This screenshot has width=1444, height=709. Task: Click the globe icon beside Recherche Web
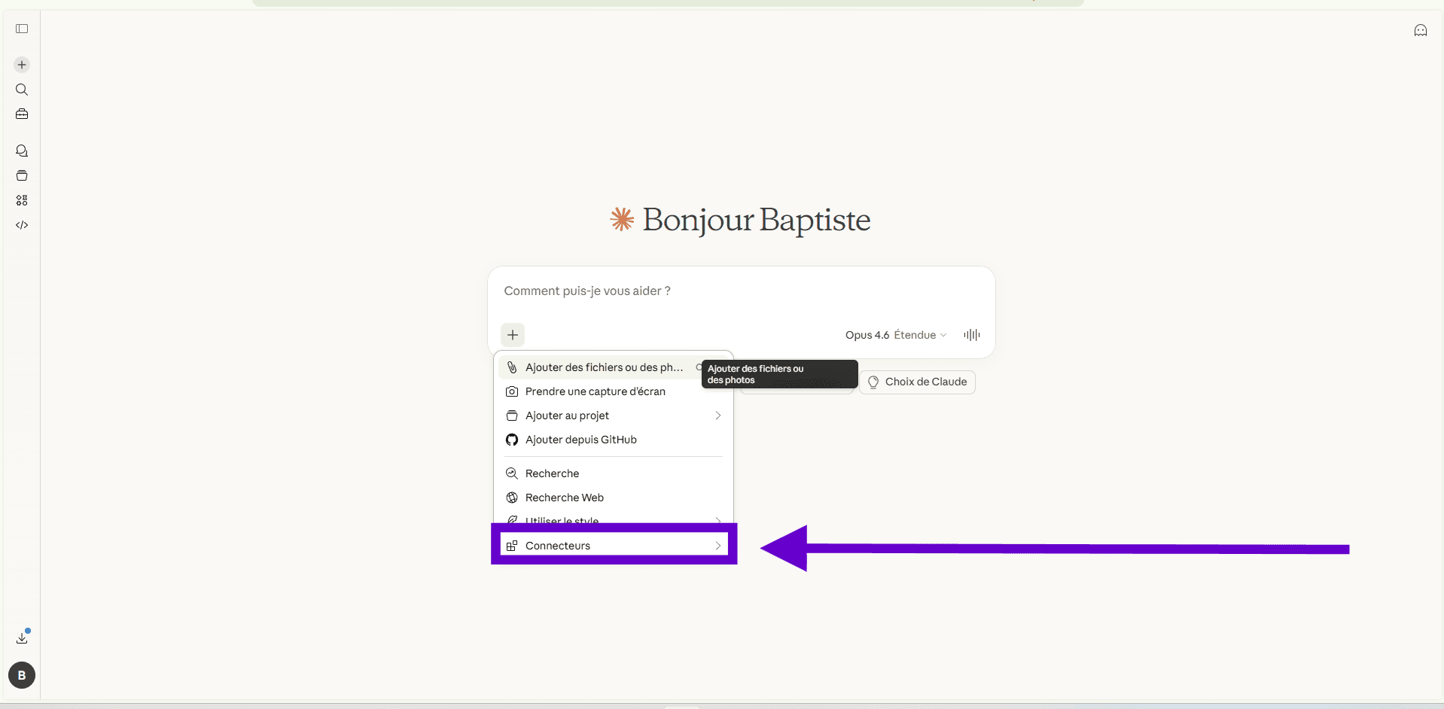pos(512,498)
